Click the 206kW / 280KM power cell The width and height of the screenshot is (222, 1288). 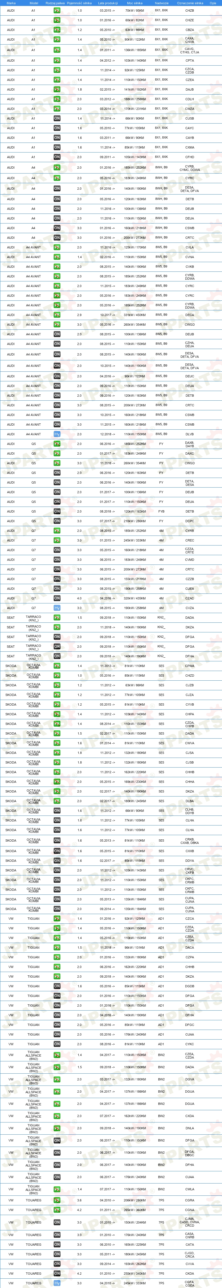point(135,1201)
